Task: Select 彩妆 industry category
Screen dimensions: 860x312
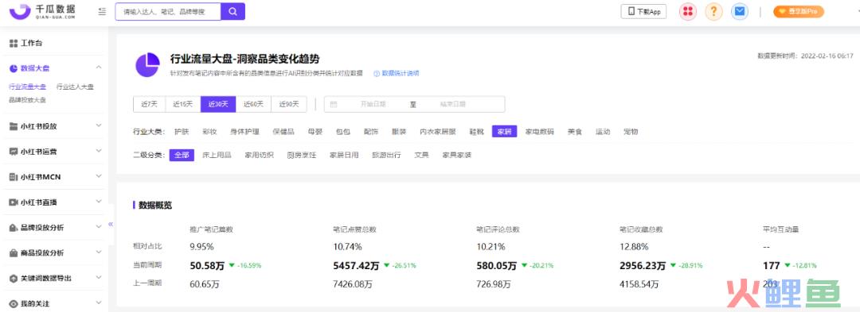Action: coord(209,132)
